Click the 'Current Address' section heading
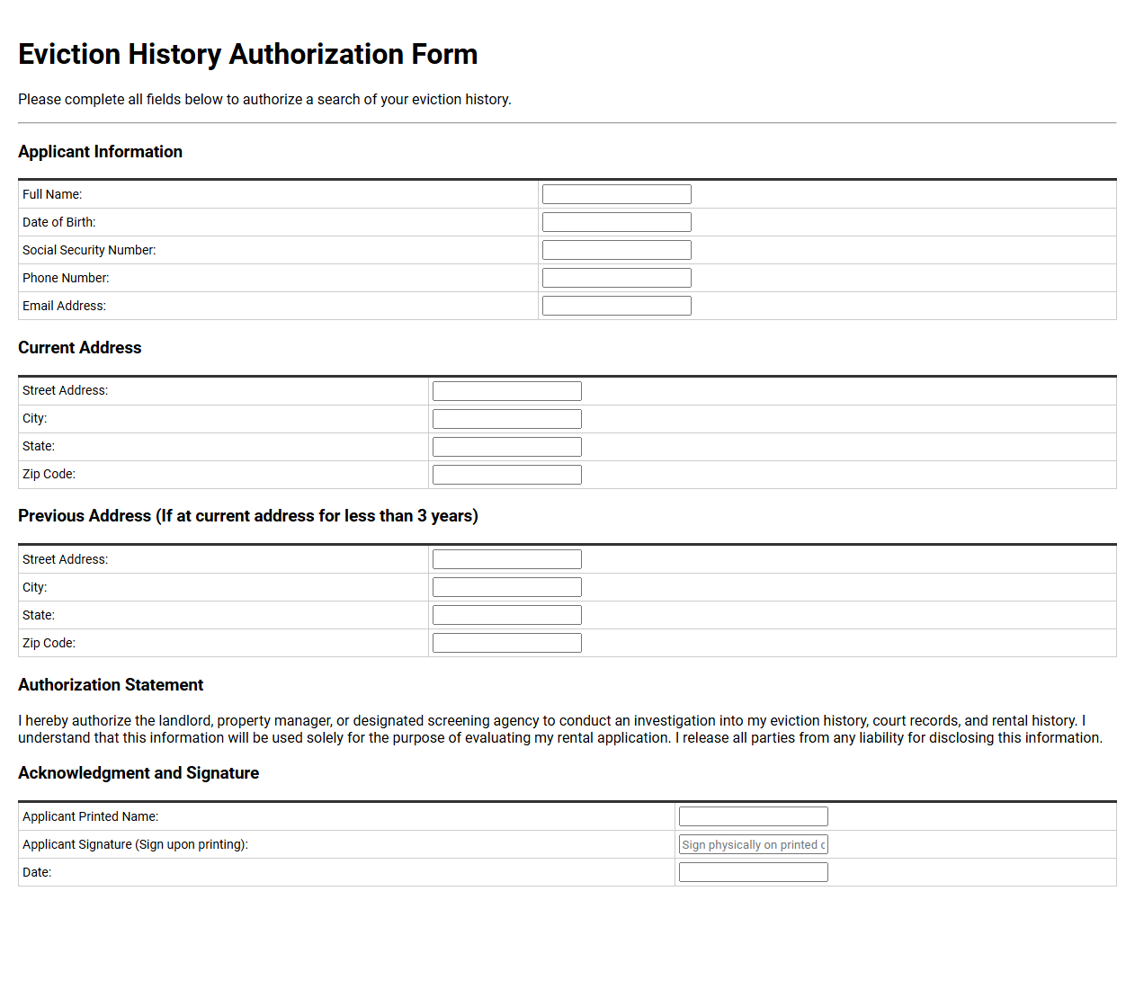Image resolution: width=1135 pixels, height=1007 pixels. pyautogui.click(x=80, y=348)
